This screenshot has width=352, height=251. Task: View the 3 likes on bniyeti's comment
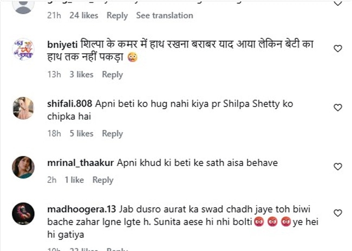pyautogui.click(x=81, y=75)
